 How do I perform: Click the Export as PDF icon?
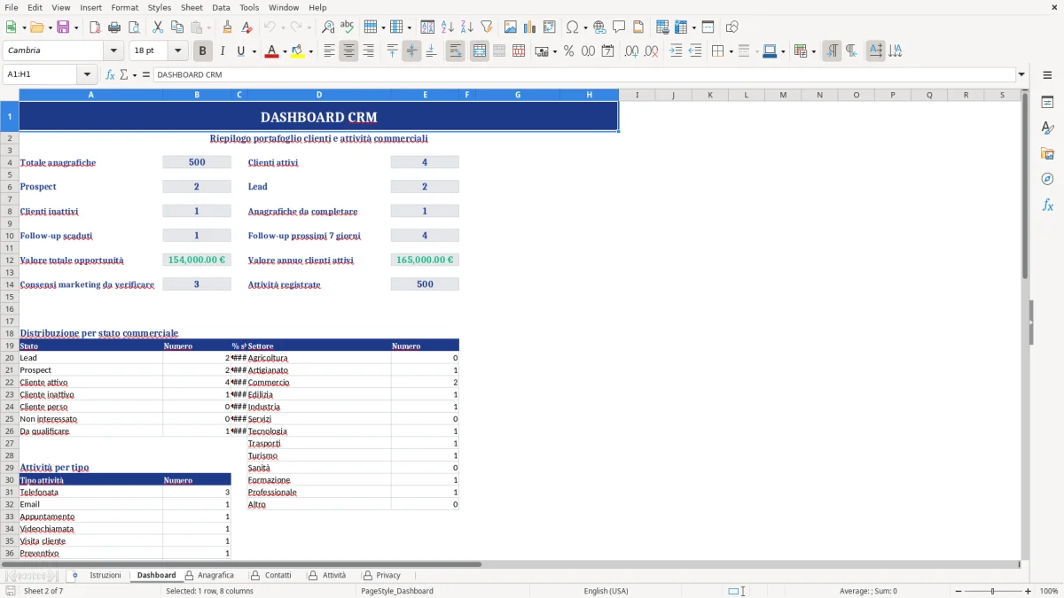pos(95,27)
